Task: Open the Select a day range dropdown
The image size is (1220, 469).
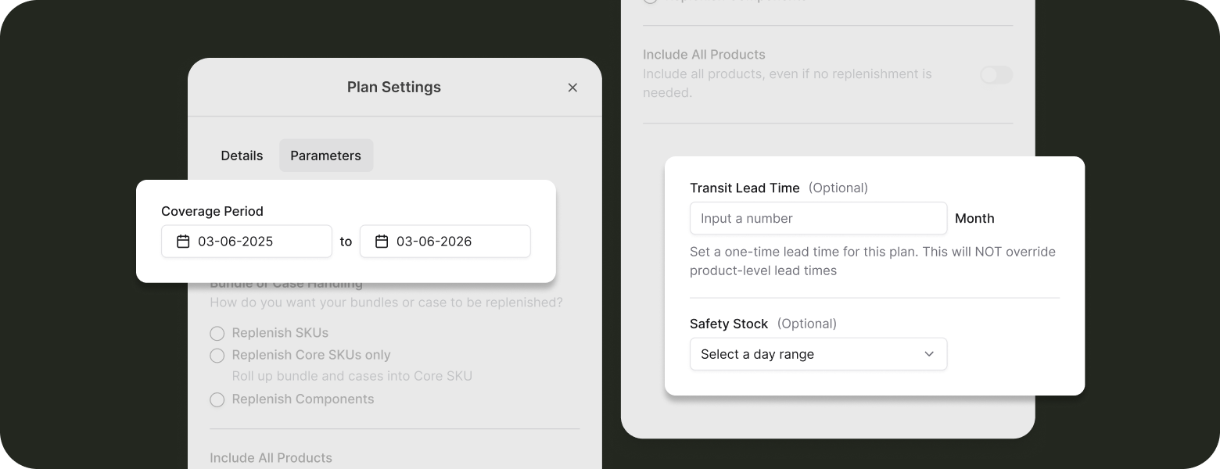Action: click(x=818, y=354)
